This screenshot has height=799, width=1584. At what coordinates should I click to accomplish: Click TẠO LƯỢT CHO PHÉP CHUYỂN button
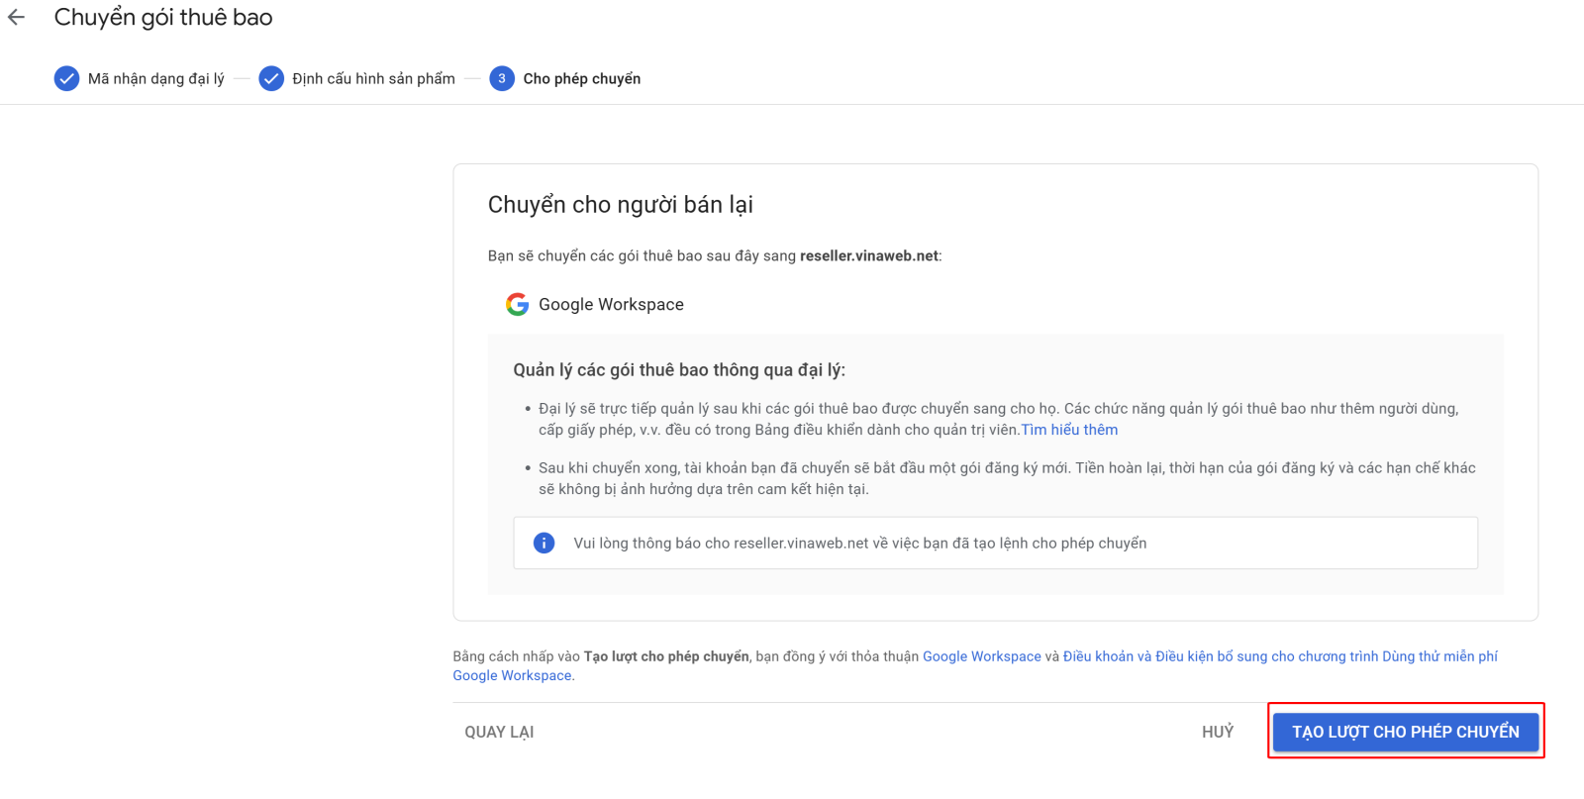(1405, 732)
